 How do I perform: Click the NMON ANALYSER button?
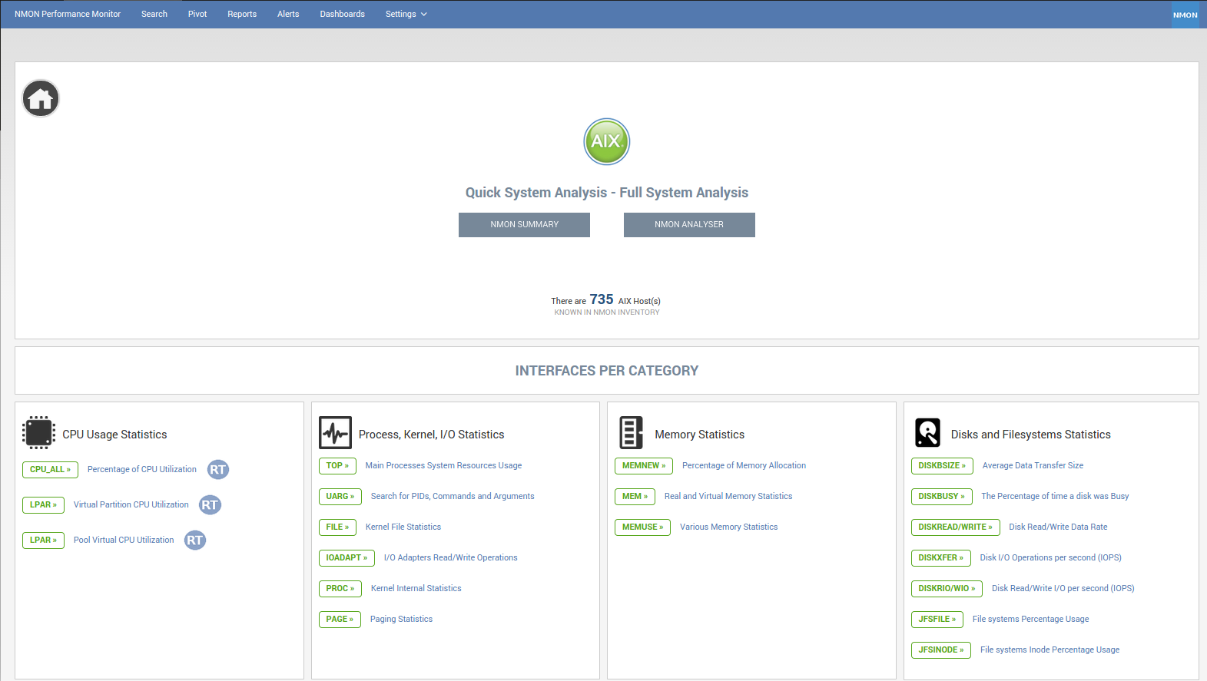click(x=689, y=225)
